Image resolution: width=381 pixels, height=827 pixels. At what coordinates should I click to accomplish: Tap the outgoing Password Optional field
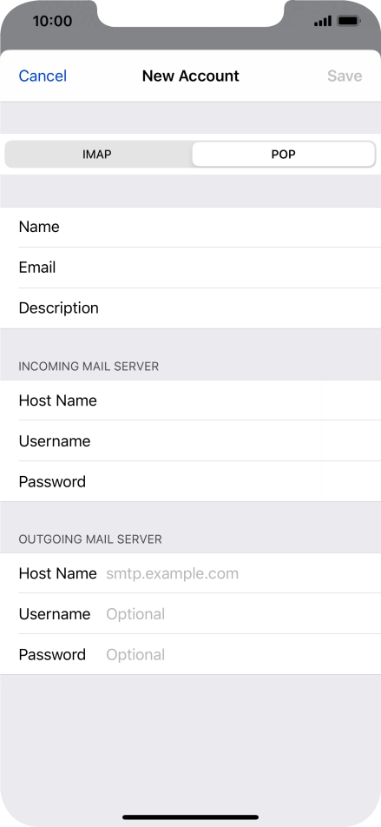[190, 654]
